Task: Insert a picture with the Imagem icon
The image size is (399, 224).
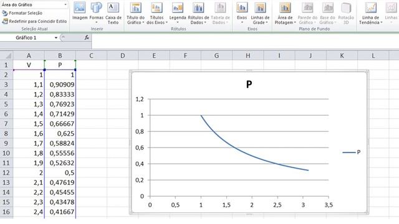Action: pos(80,11)
